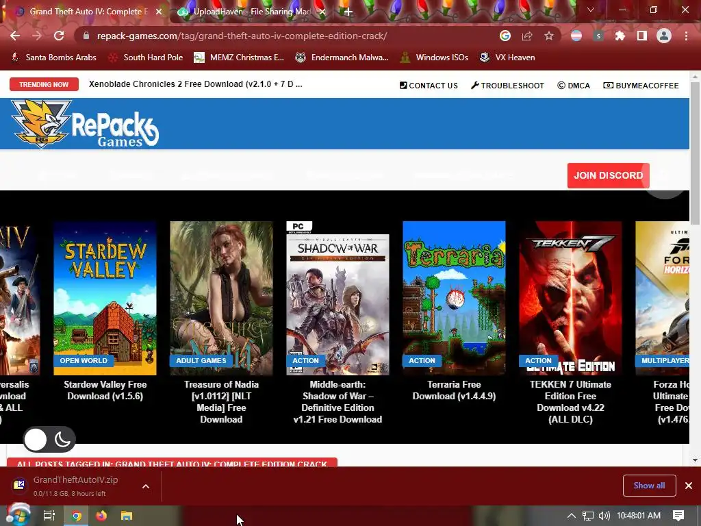Open the Extensions puzzle-piece icon
Viewport: 701px width, 526px height.
click(620, 36)
